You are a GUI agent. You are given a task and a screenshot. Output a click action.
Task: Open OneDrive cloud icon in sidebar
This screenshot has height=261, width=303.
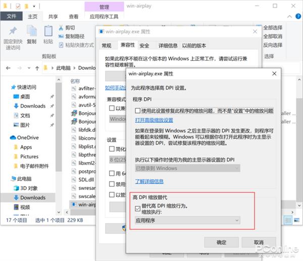point(13,138)
